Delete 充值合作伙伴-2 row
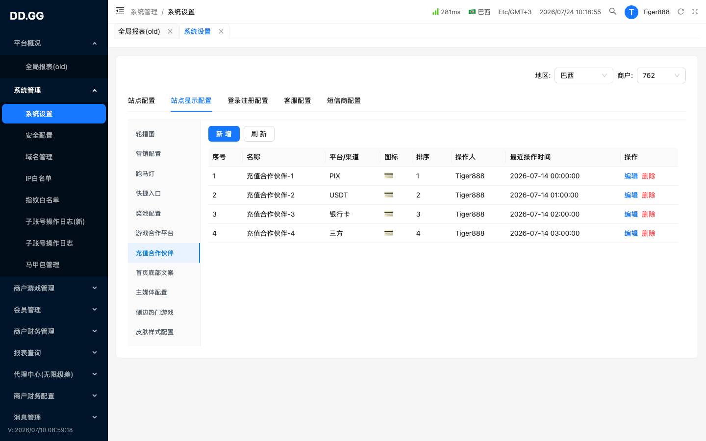Screen dimensions: 706x441 click(x=649, y=195)
